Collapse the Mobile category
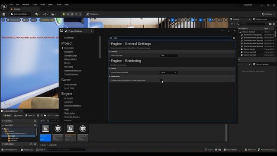This screenshot has height=156, width=277. pos(110,68)
